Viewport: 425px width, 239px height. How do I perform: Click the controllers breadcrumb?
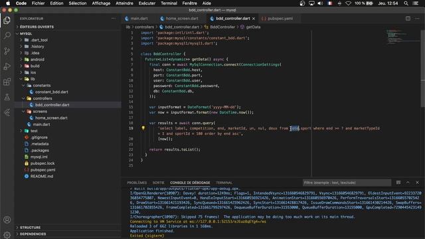coord(144,27)
